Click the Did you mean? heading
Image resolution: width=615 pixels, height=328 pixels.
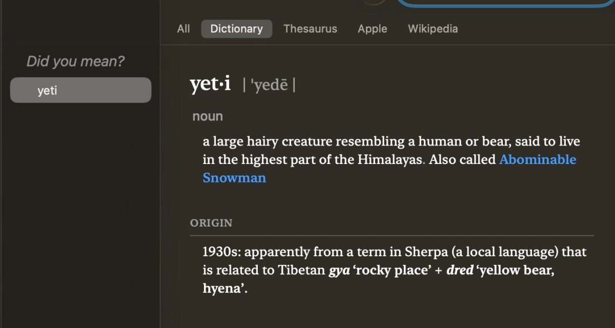(74, 61)
